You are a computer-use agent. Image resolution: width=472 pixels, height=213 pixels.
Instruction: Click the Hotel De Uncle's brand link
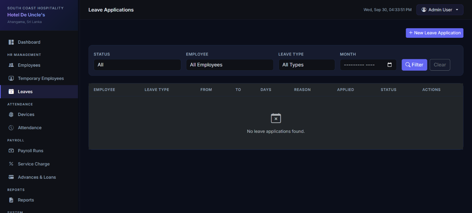coord(26,15)
